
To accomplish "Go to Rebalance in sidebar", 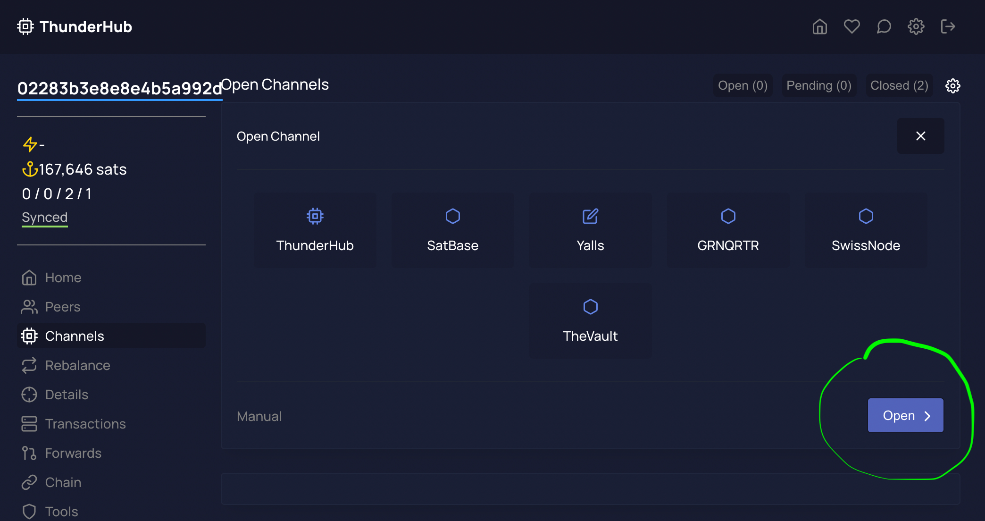I will coord(77,365).
